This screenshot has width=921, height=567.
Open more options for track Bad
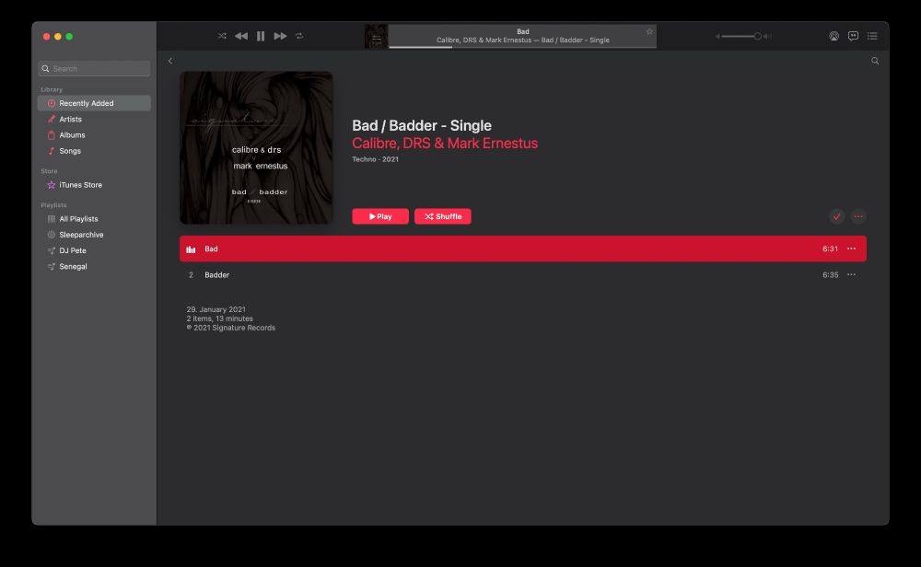pos(851,249)
